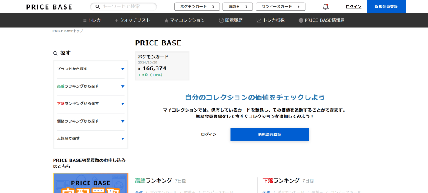Click the ポケモンカード header button

tap(197, 7)
